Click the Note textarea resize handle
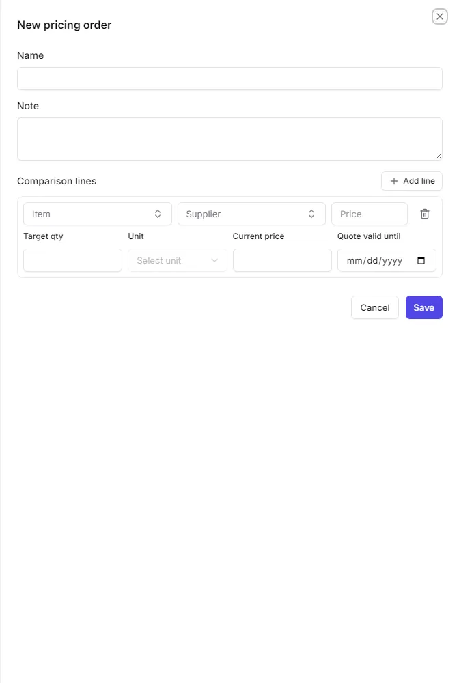Image resolution: width=459 pixels, height=683 pixels. (x=438, y=156)
